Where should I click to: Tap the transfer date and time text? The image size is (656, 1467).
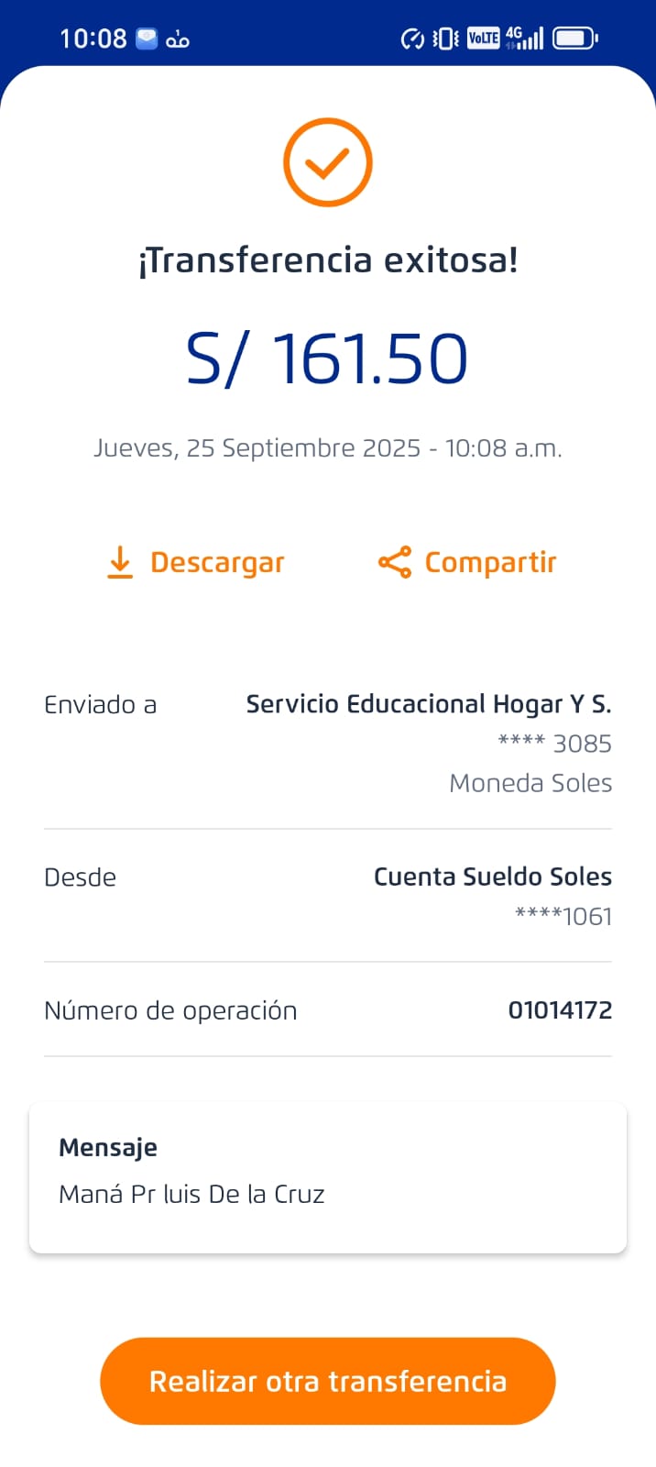[327, 448]
